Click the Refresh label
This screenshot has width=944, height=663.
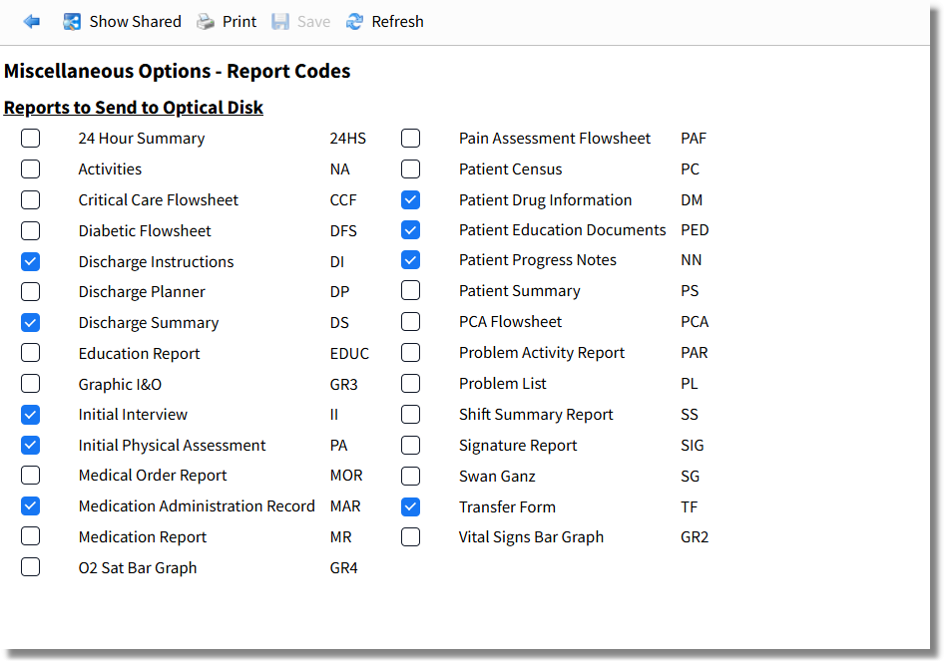397,22
